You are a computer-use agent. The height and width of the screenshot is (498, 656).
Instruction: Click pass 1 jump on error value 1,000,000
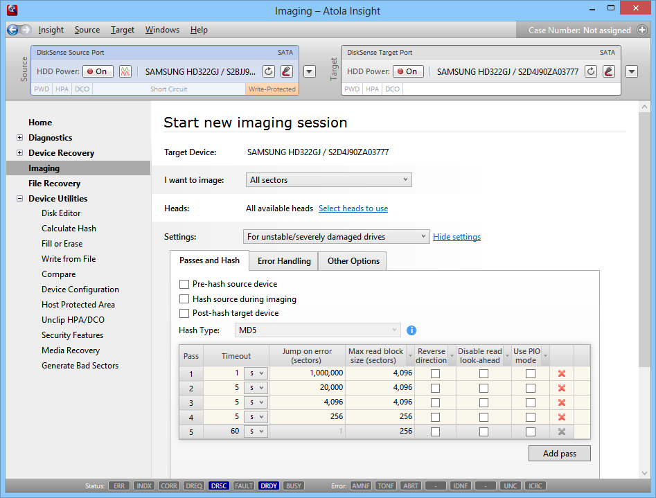tap(307, 373)
